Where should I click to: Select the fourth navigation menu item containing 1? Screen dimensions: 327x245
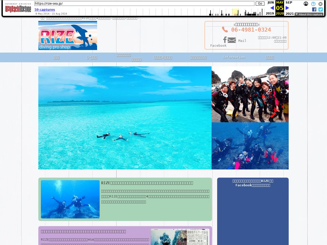(x=163, y=57)
